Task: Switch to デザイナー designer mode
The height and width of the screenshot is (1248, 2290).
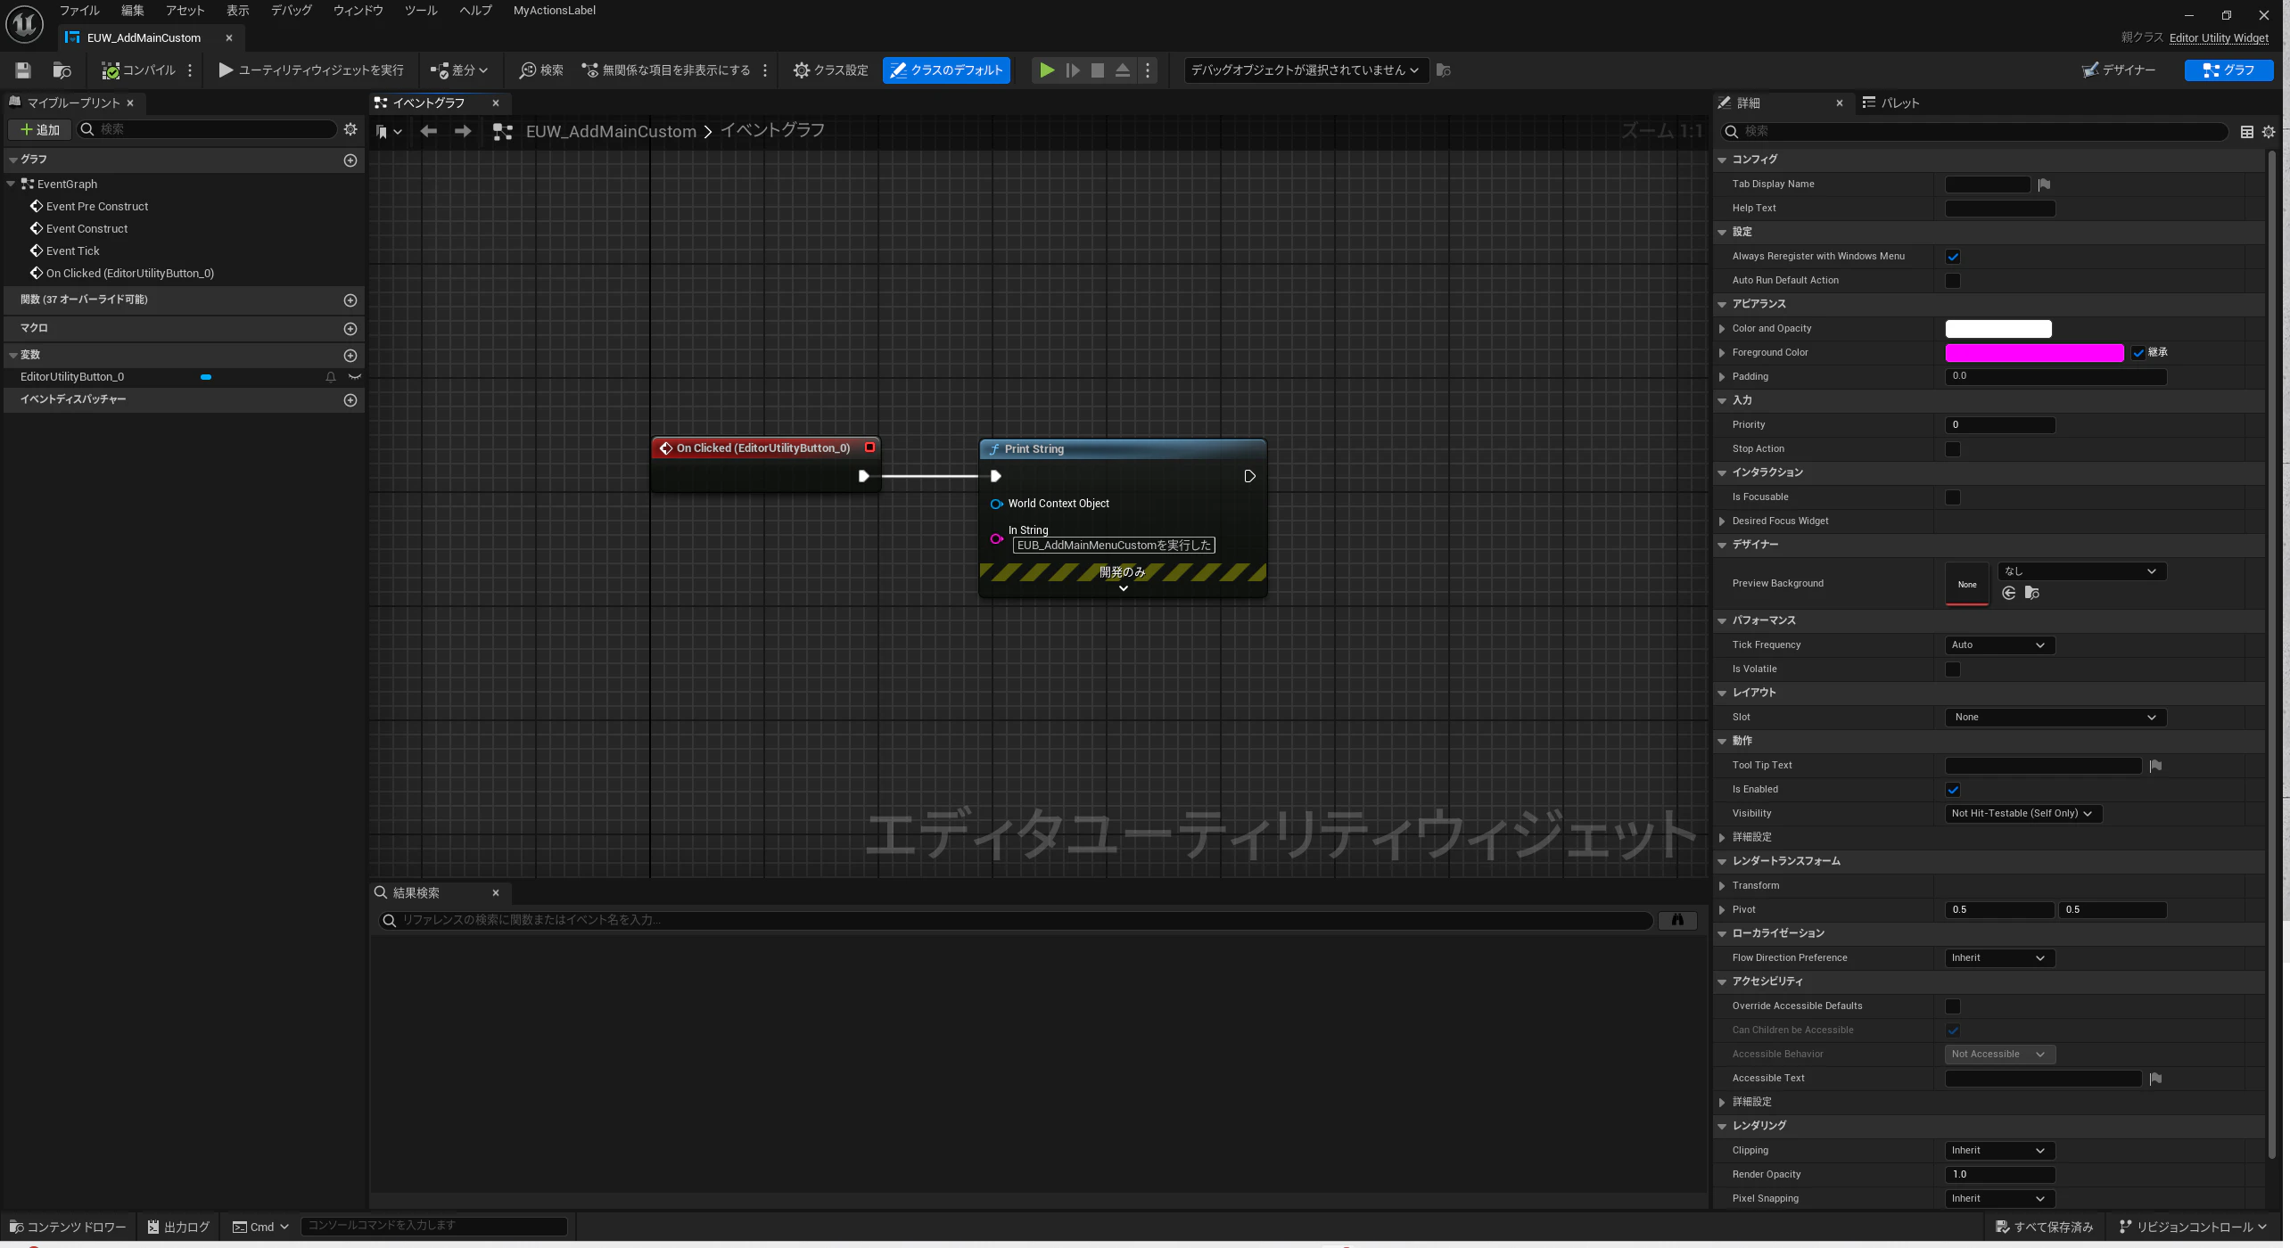Action: point(2120,70)
